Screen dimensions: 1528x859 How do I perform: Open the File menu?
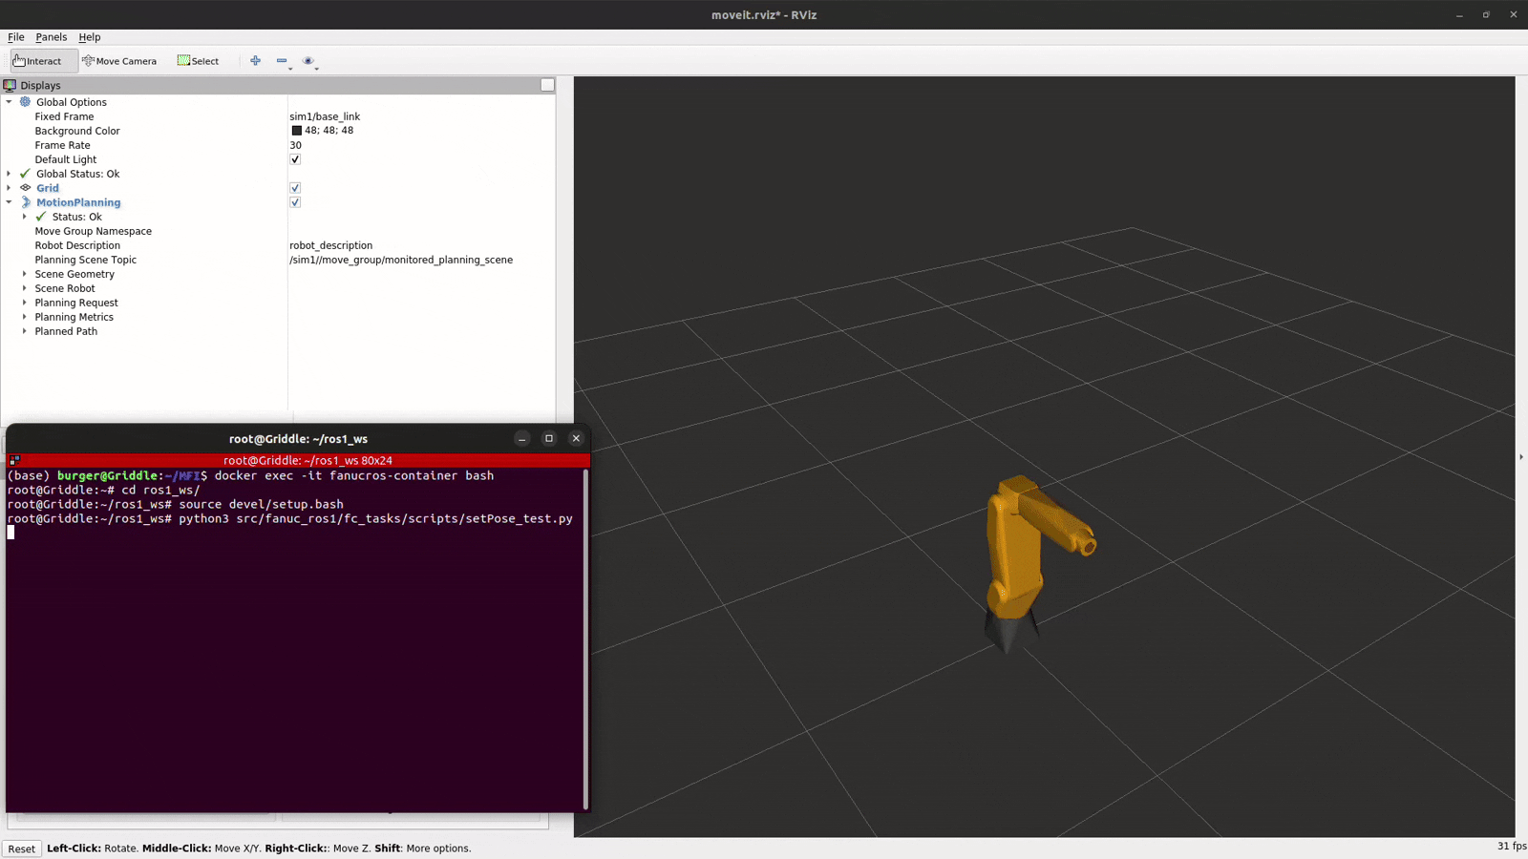coord(16,37)
